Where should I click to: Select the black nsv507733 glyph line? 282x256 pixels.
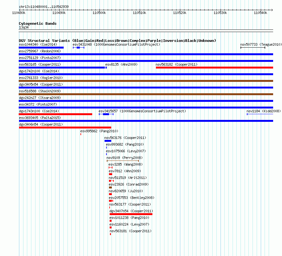pyautogui.click(x=253, y=48)
